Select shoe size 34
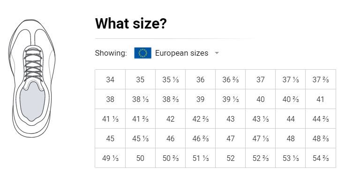 point(110,80)
